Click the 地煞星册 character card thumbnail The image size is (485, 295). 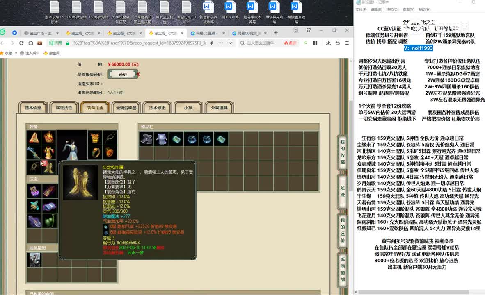34,259
